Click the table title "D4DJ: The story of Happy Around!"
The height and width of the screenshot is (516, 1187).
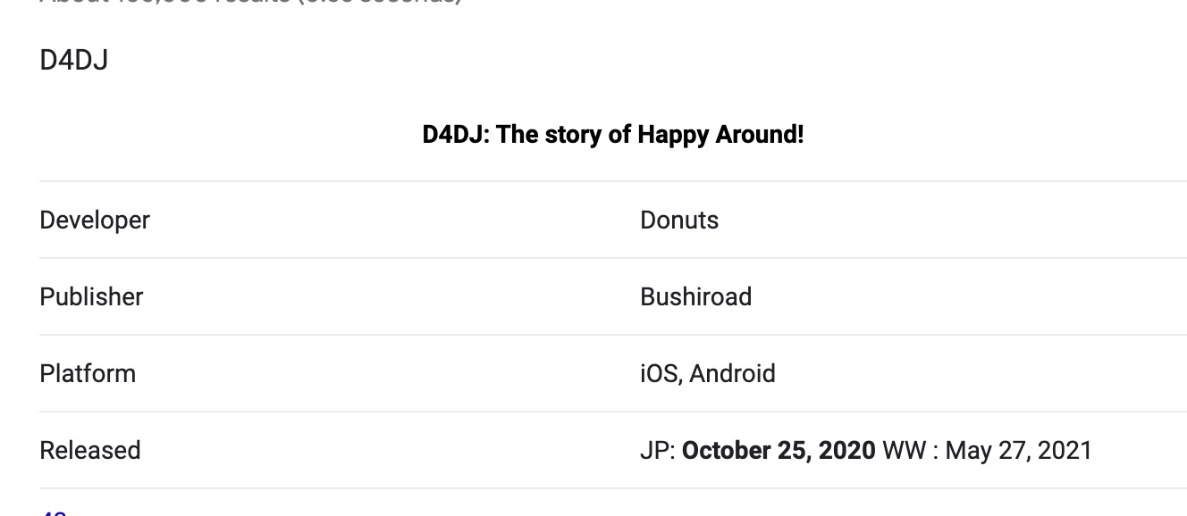[x=613, y=135]
